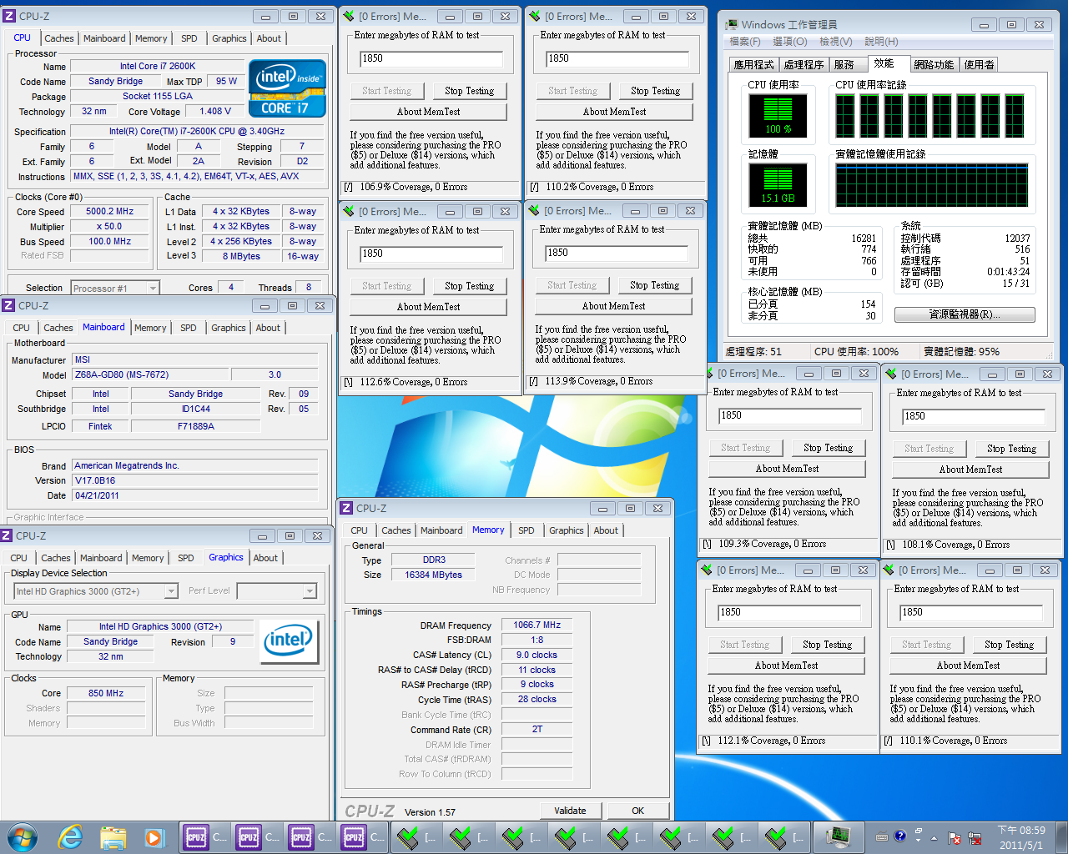This screenshot has height=854, width=1068.
Task: Click the blue help question-mark tray icon
Action: (x=899, y=836)
